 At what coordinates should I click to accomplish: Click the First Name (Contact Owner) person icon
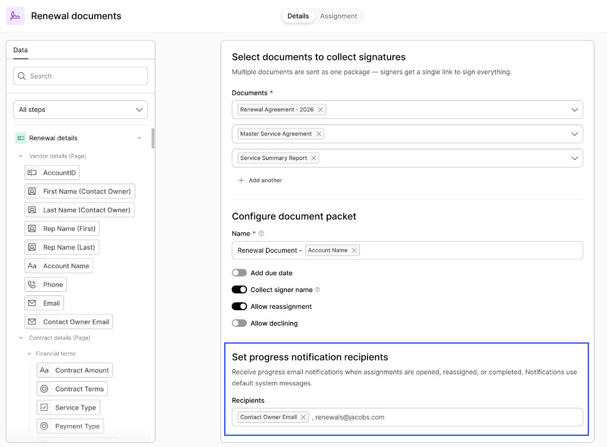[x=32, y=191]
